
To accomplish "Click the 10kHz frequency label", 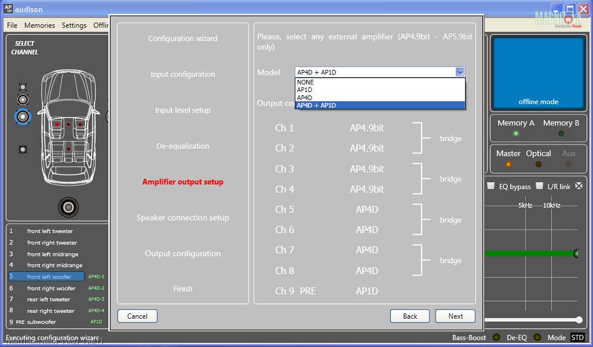I will (x=551, y=205).
